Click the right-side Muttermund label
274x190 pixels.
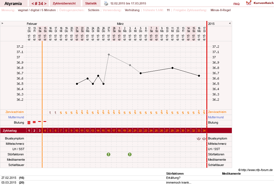tap(216, 117)
